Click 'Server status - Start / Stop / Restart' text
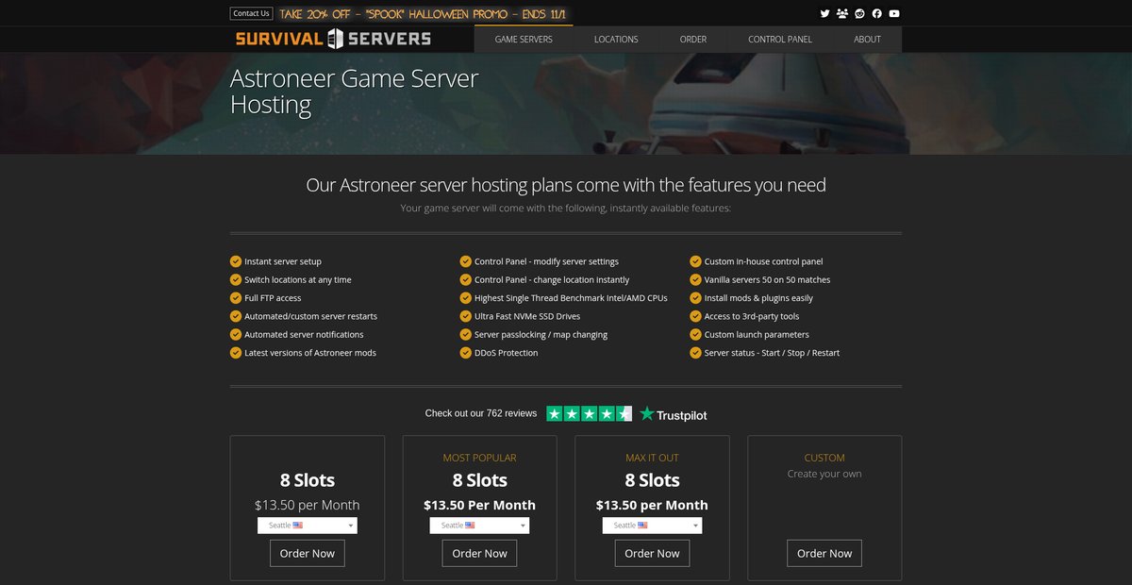The image size is (1132, 585). pos(772,353)
